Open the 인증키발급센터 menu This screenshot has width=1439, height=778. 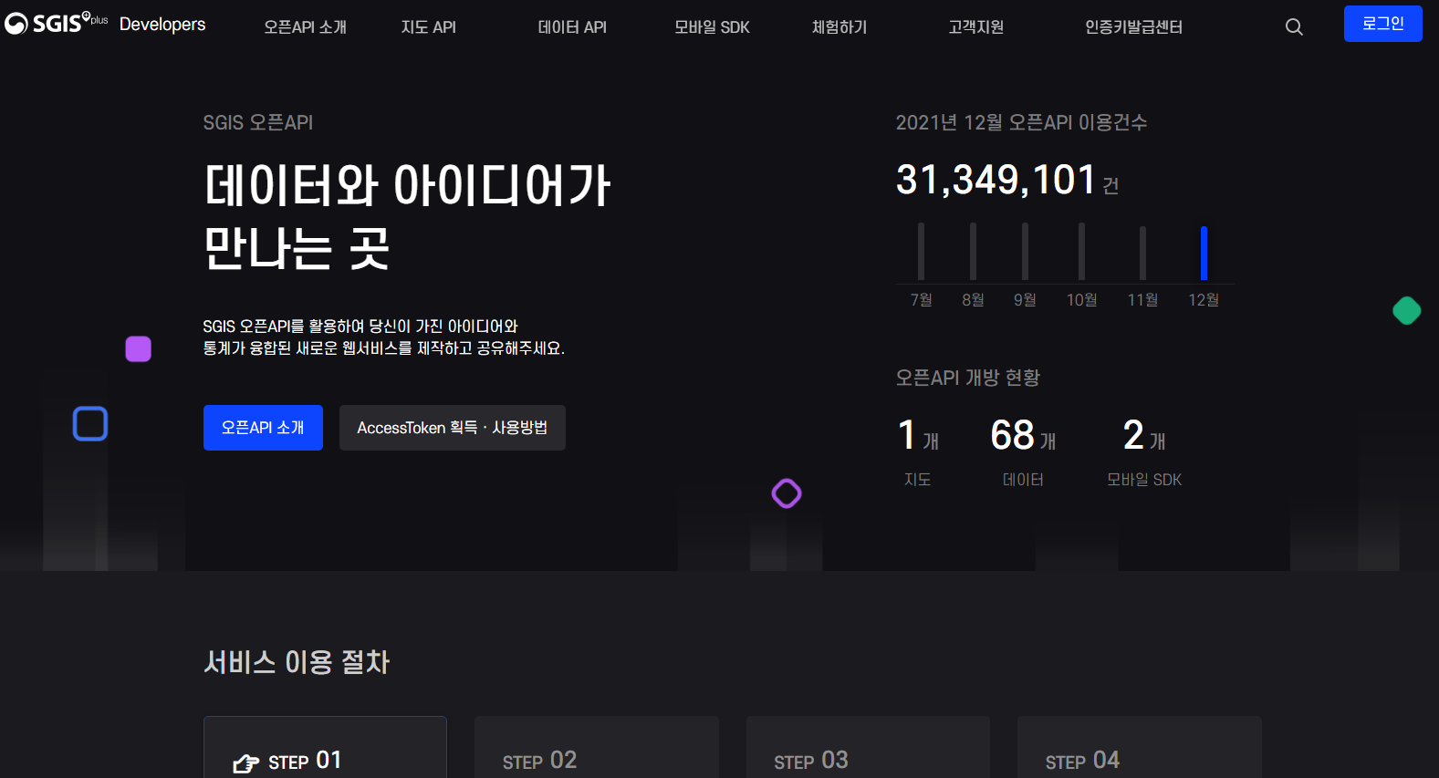point(1133,27)
